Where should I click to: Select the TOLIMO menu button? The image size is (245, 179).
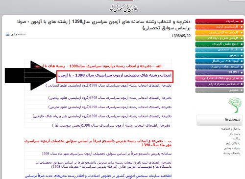220,72
